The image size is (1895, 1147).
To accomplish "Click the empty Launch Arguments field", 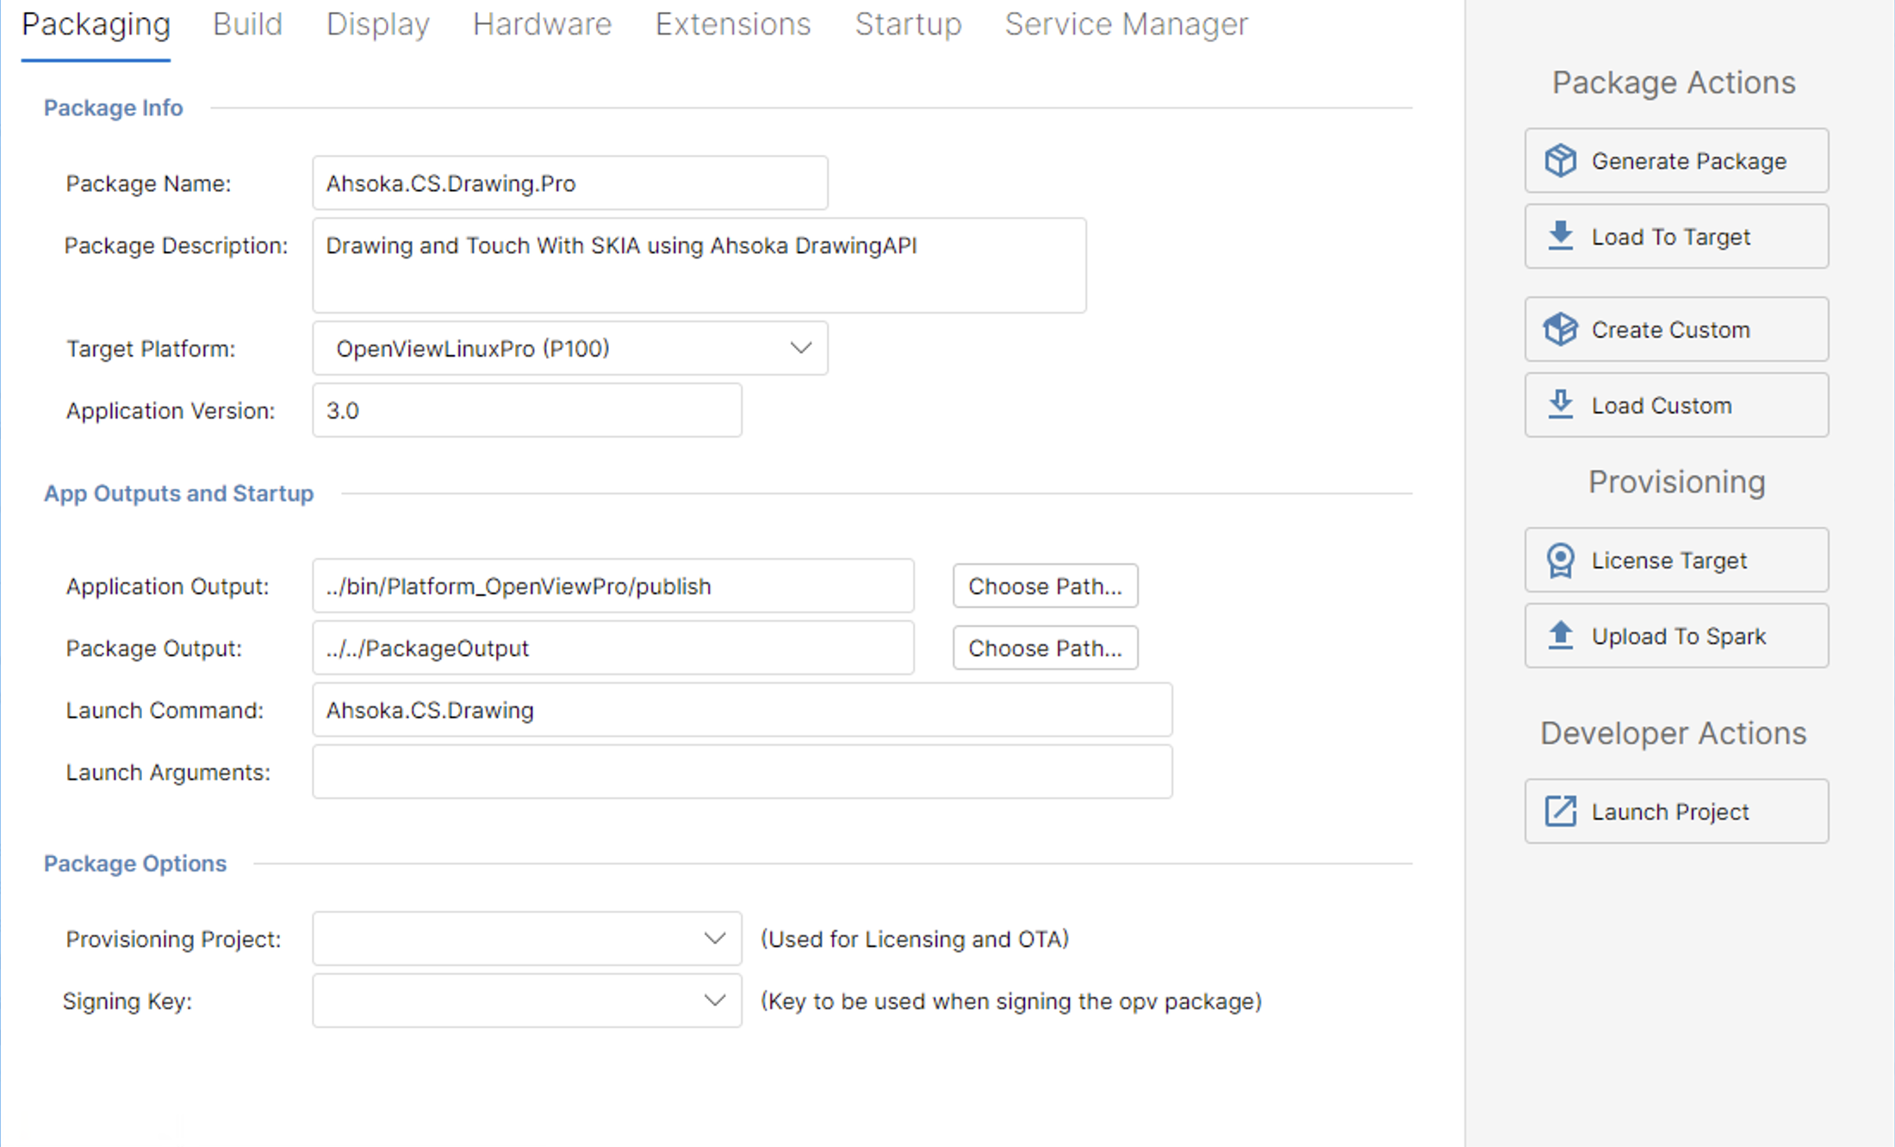I will (x=742, y=772).
